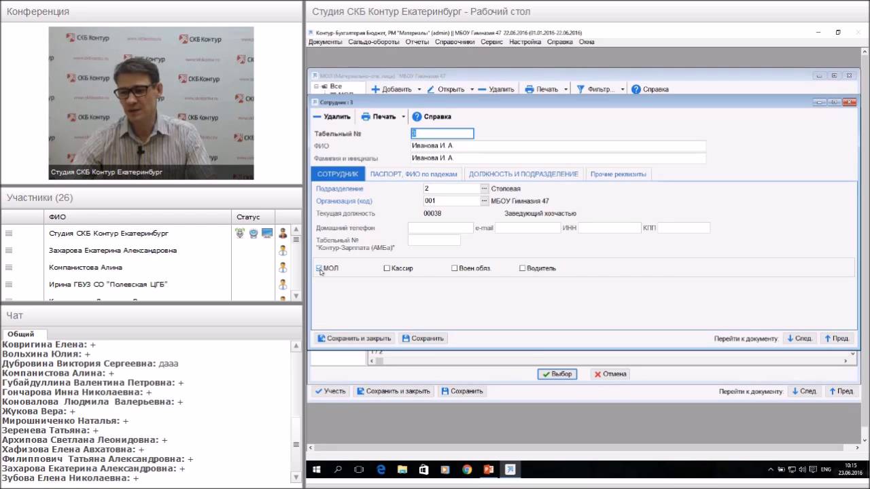
Task: Click Сохранить in the bottom toolbar
Action: pyautogui.click(x=462, y=391)
